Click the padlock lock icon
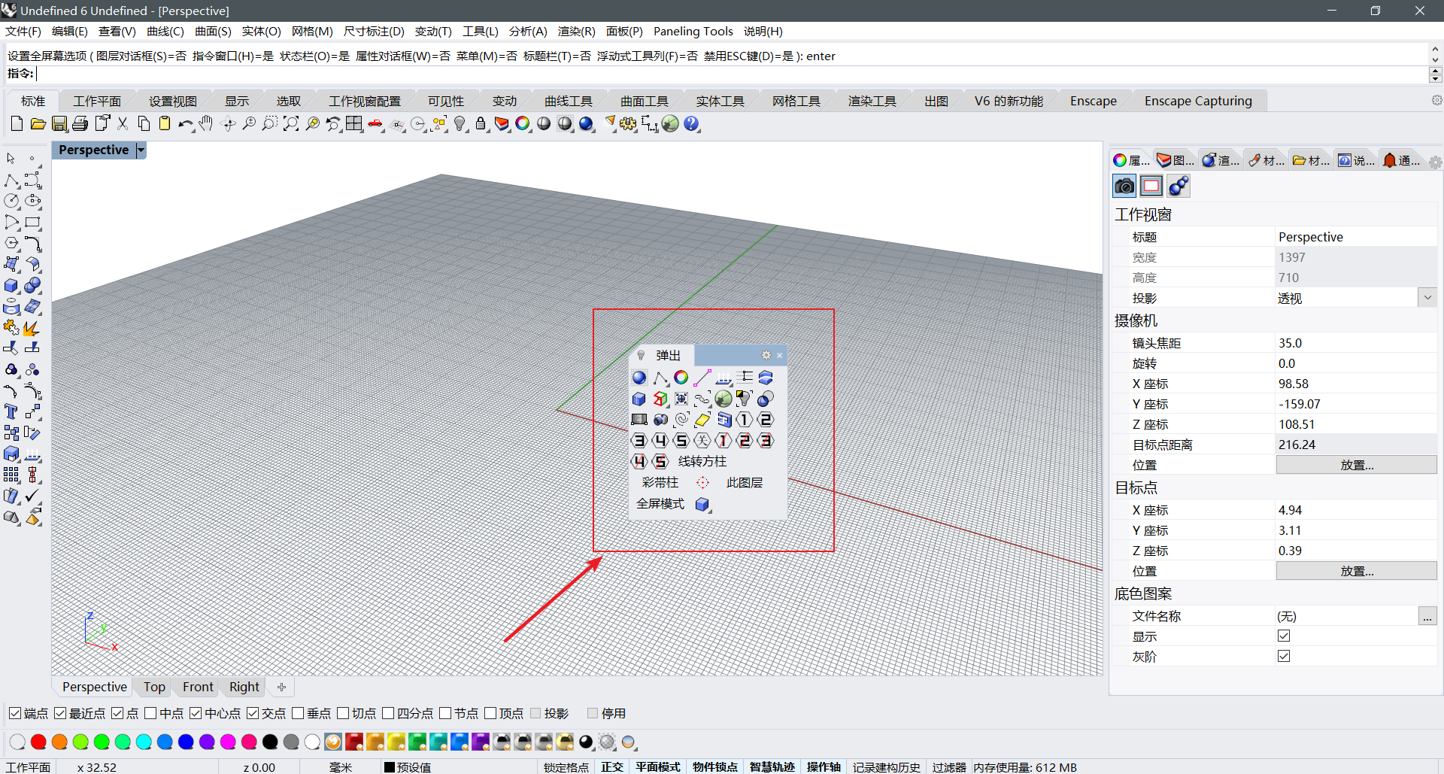Viewport: 1444px width, 774px height. pos(481,124)
